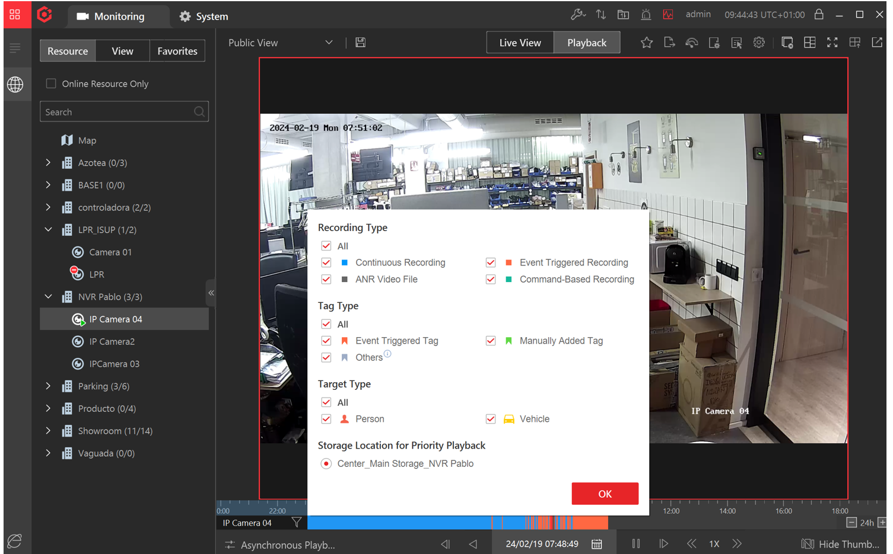
Task: Pause playback with the pause button
Action: coord(635,543)
